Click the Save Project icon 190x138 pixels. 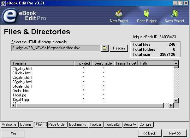tap(174, 14)
